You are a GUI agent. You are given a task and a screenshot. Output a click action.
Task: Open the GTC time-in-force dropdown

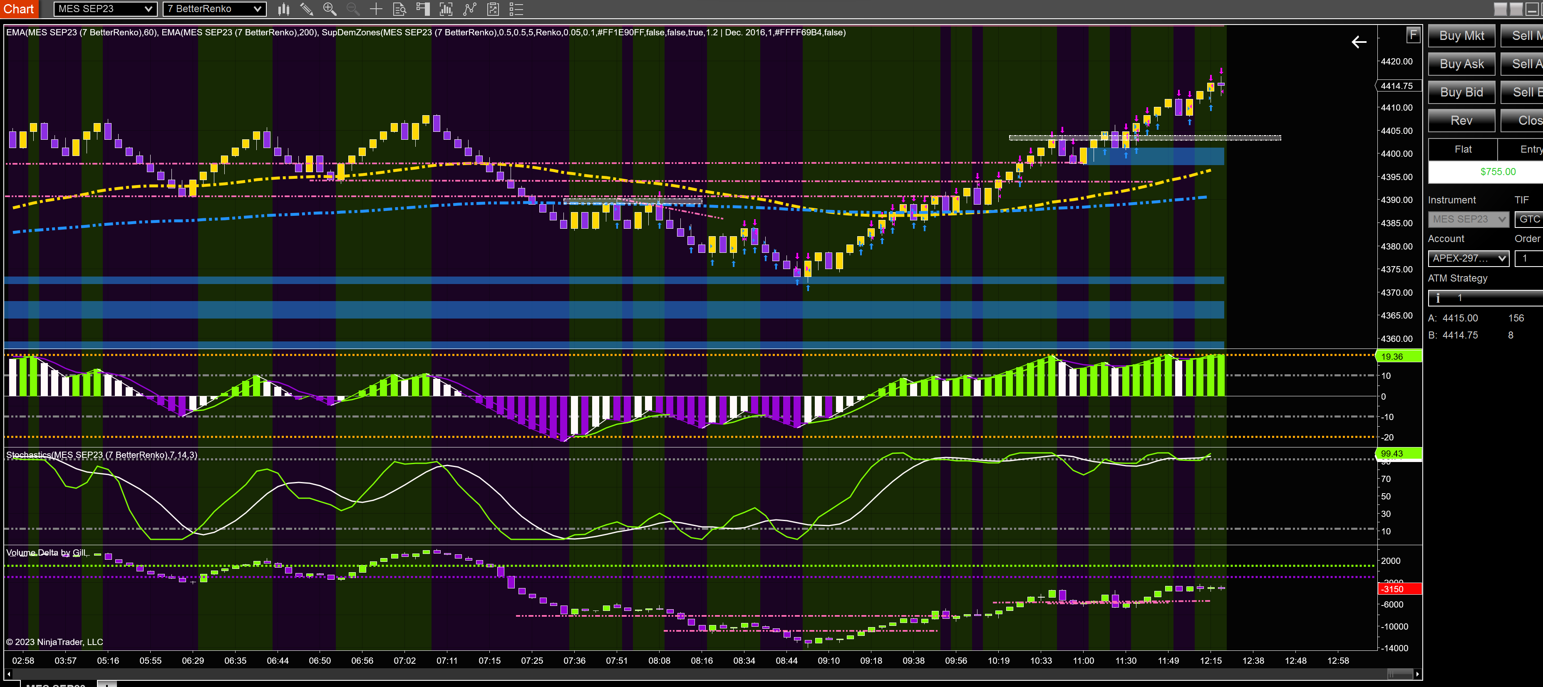1528,219
